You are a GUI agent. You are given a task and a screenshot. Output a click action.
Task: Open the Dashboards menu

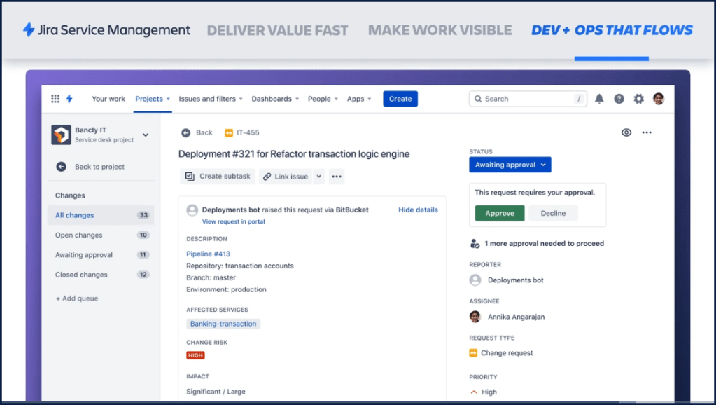[275, 99]
